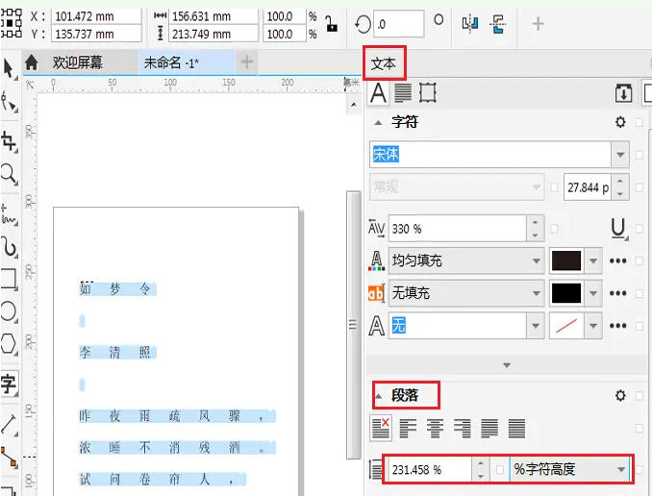Click the rotation angle input field
Viewport: 652px width, 496px height.
pyautogui.click(x=399, y=24)
